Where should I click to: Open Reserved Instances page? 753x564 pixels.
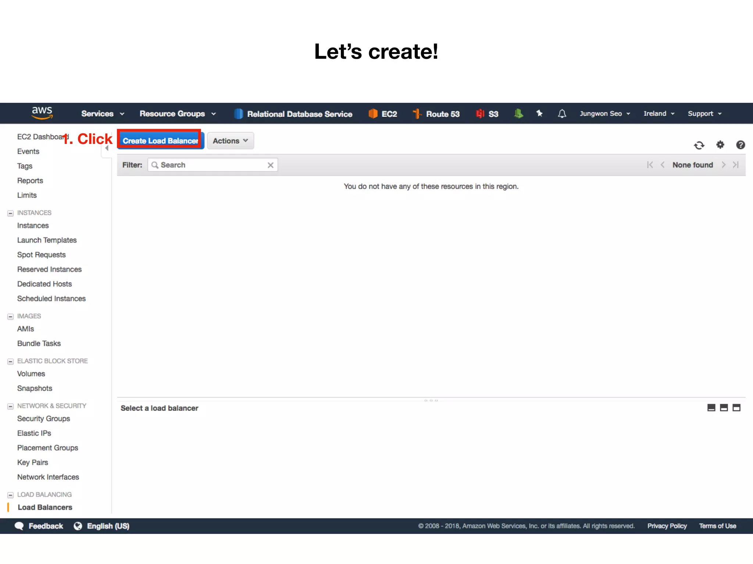[49, 270]
